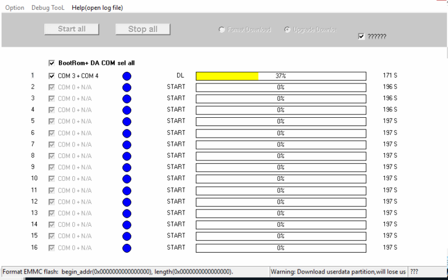Image resolution: width=448 pixels, height=280 pixels.
Task: Click the blue status indicator for row 1
Action: [127, 76]
